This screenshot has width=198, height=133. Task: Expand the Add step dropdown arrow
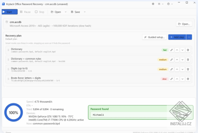click(189, 37)
